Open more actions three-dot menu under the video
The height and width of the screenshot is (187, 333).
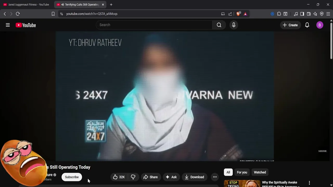[215, 177]
